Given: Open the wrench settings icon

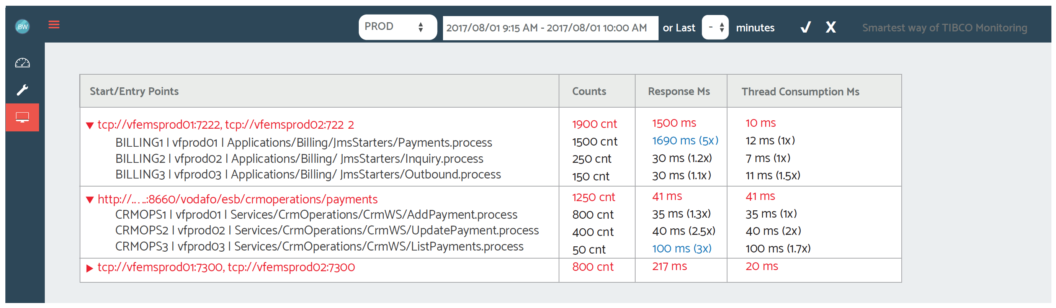Looking at the screenshot, I should click(x=23, y=90).
